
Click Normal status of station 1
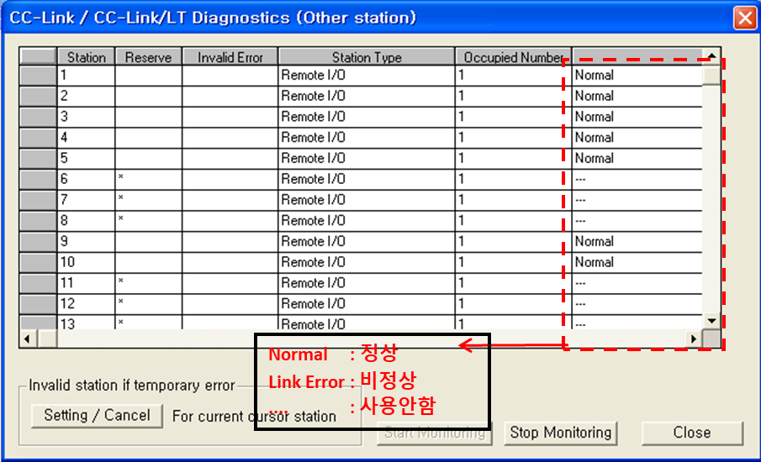pos(594,76)
